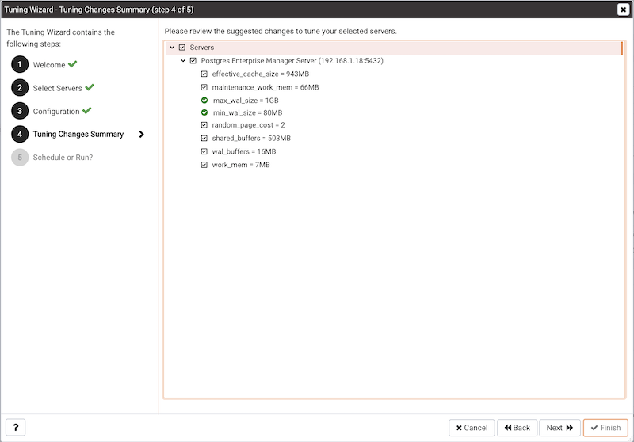Collapse the Postgres Enterprise Manager Server node
This screenshot has width=634, height=442.
[x=183, y=61]
